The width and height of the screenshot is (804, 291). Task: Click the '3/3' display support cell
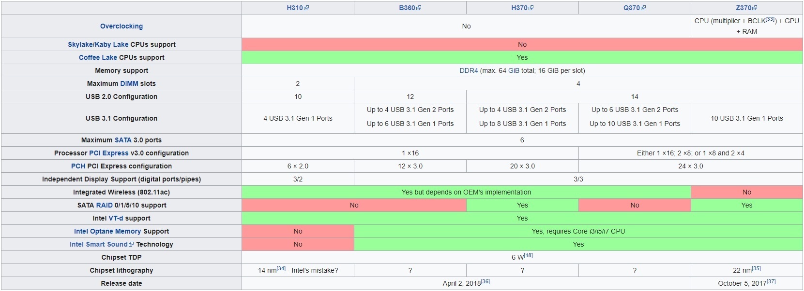578,179
